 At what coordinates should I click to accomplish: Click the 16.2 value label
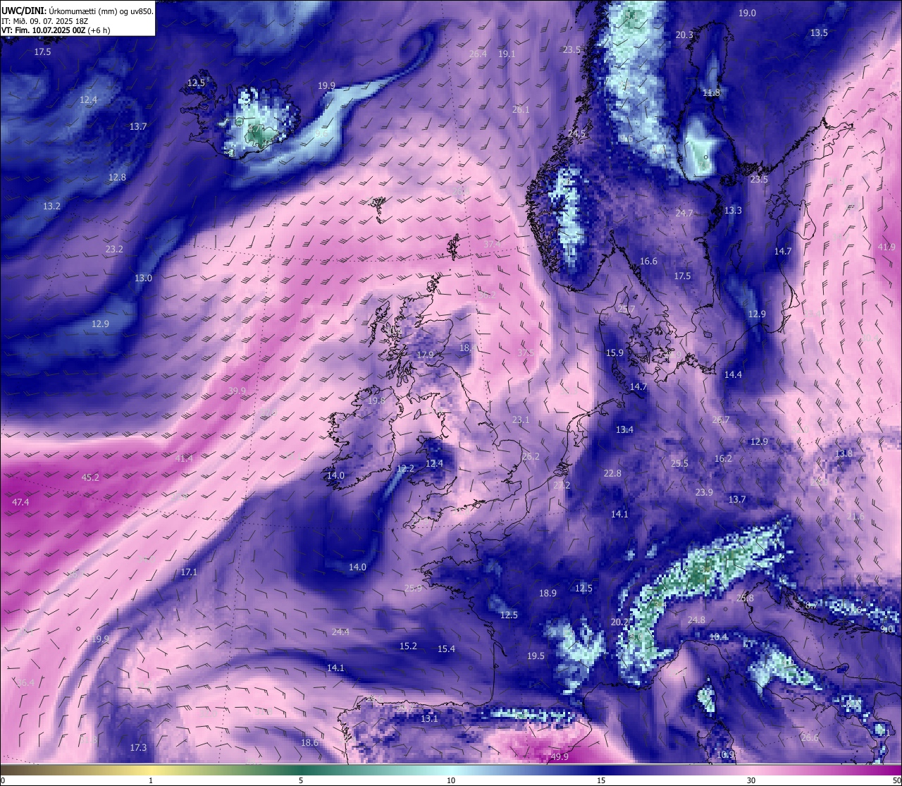click(723, 458)
